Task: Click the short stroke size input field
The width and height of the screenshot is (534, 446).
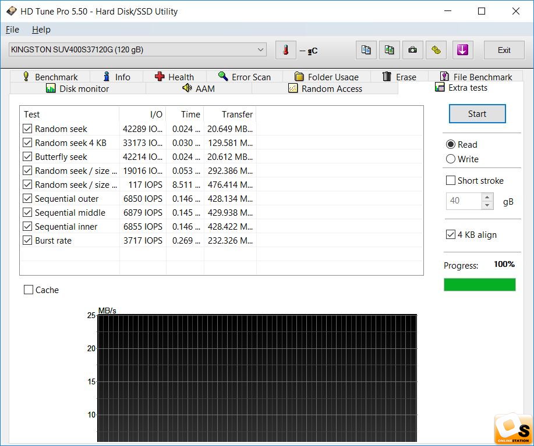Action: point(464,201)
